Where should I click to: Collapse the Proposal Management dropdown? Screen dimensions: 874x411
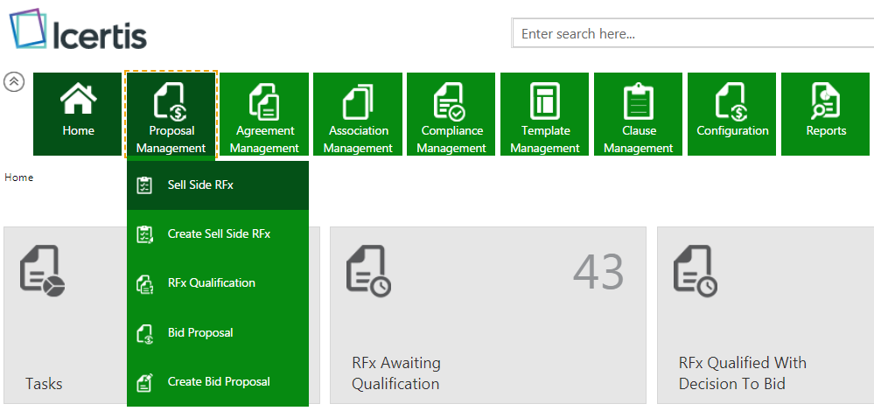tap(171, 114)
